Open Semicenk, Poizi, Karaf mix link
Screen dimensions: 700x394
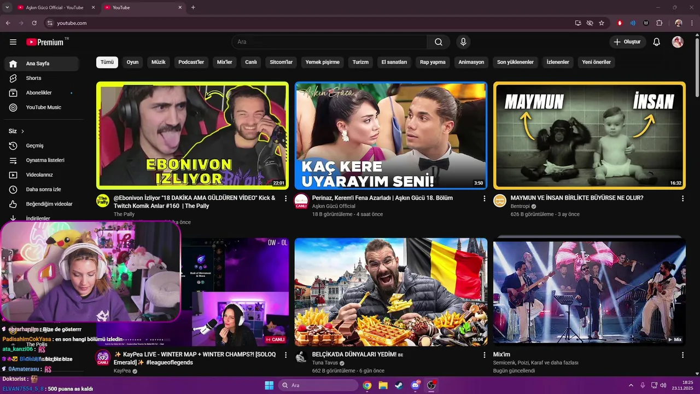tap(535, 363)
